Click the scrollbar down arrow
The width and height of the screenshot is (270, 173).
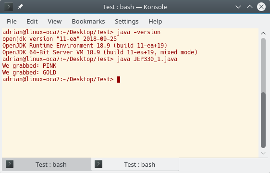[x=263, y=153]
